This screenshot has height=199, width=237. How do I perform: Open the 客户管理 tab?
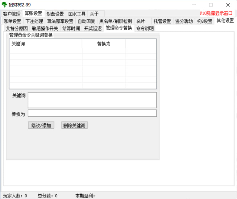coord(12,14)
